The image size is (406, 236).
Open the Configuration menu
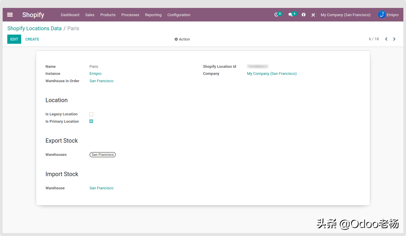click(x=179, y=15)
